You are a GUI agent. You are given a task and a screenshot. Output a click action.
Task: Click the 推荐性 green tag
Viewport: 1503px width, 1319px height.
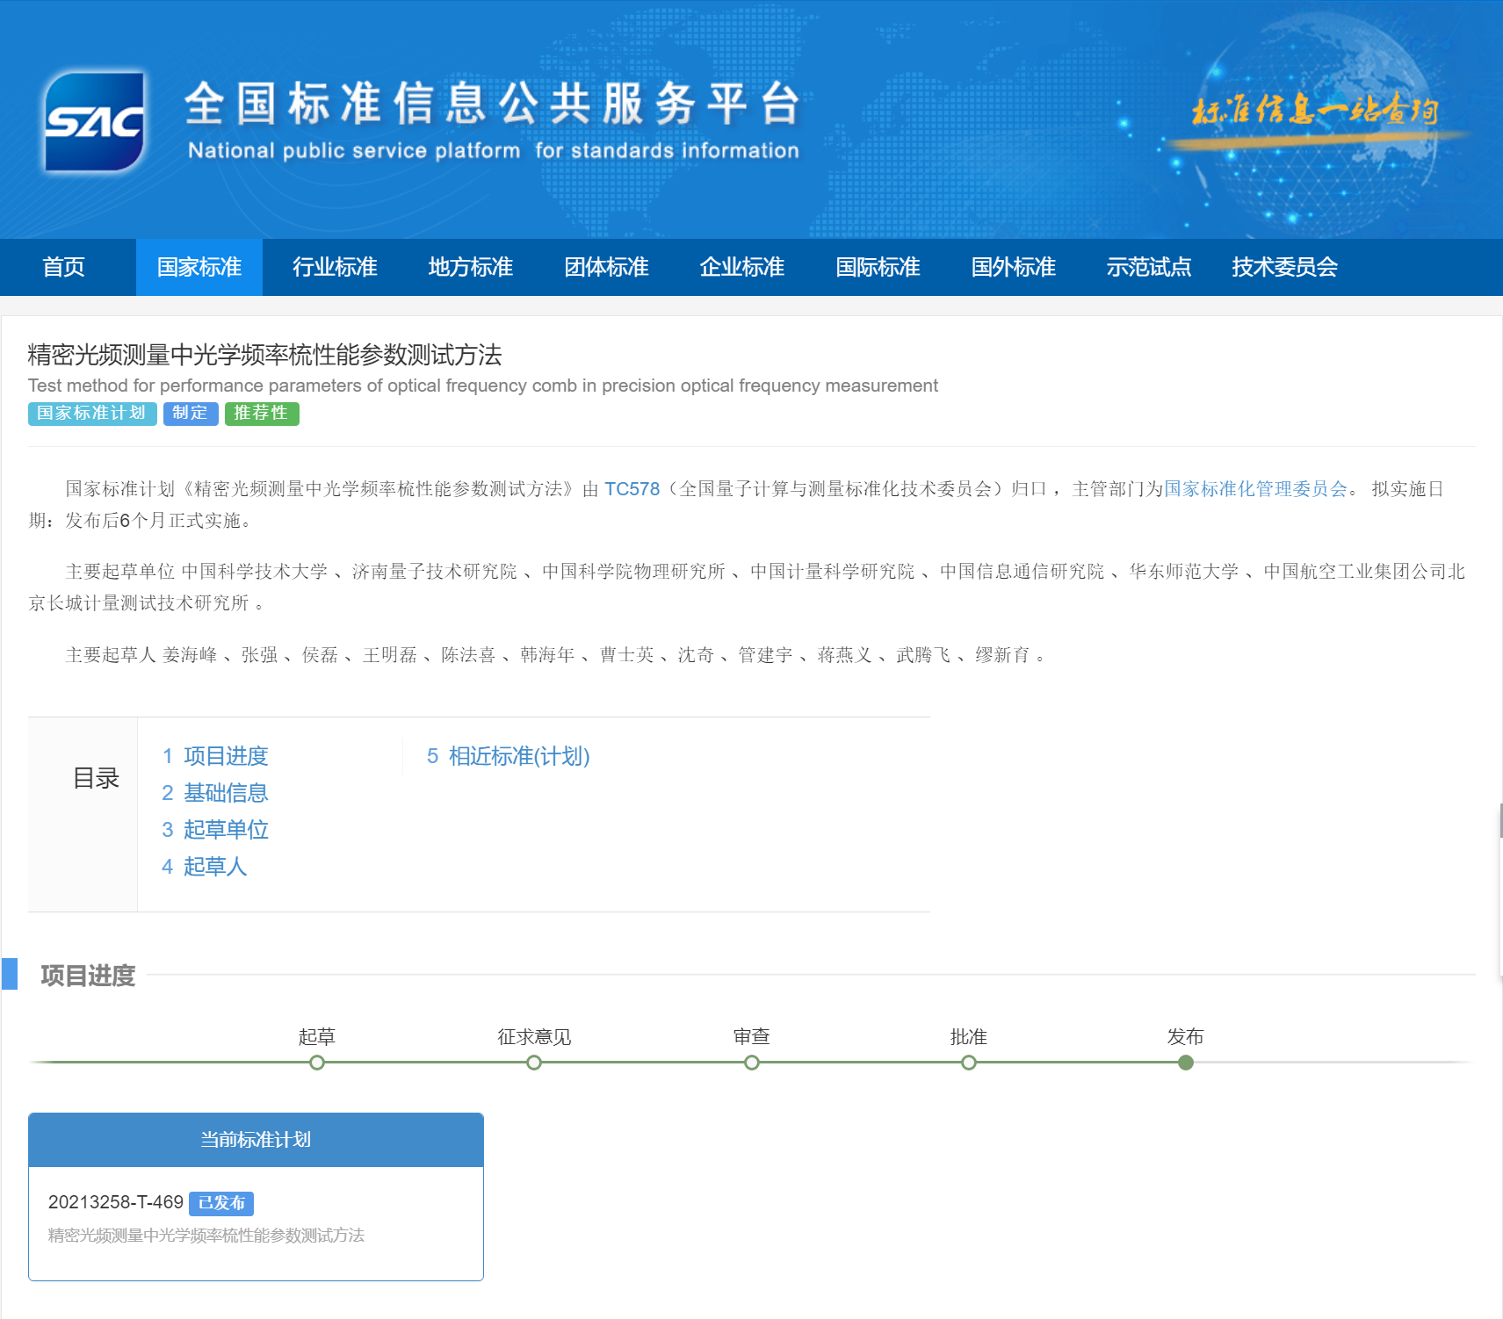(262, 414)
